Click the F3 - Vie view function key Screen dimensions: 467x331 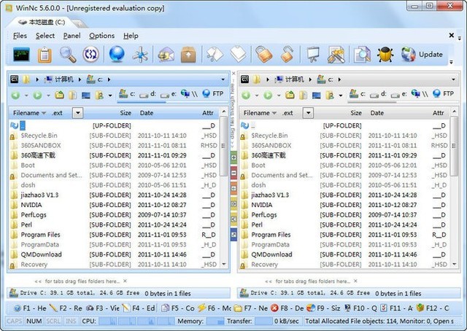[103, 308]
